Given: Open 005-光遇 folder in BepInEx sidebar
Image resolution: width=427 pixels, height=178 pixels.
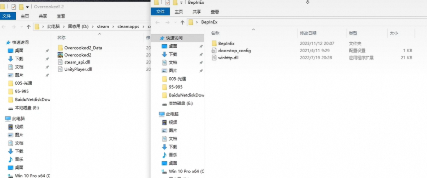Looking at the screenshot, I should pos(178,79).
